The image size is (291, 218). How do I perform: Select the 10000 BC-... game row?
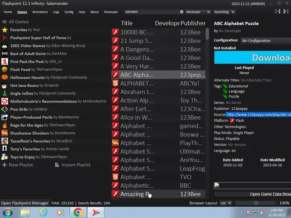tap(158, 32)
